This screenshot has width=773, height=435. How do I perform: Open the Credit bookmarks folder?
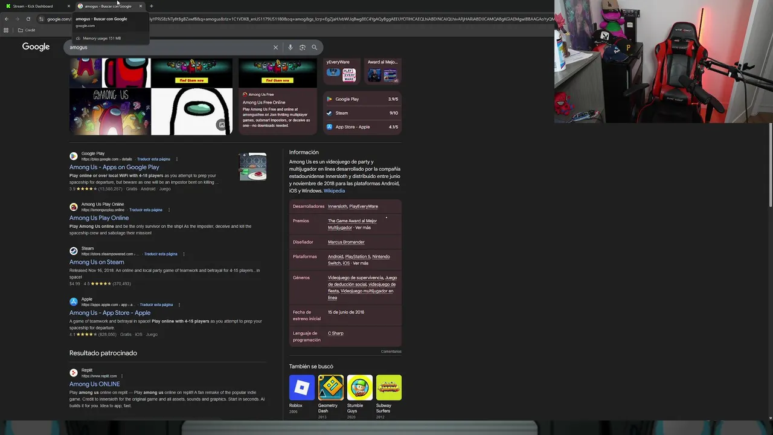pyautogui.click(x=27, y=30)
